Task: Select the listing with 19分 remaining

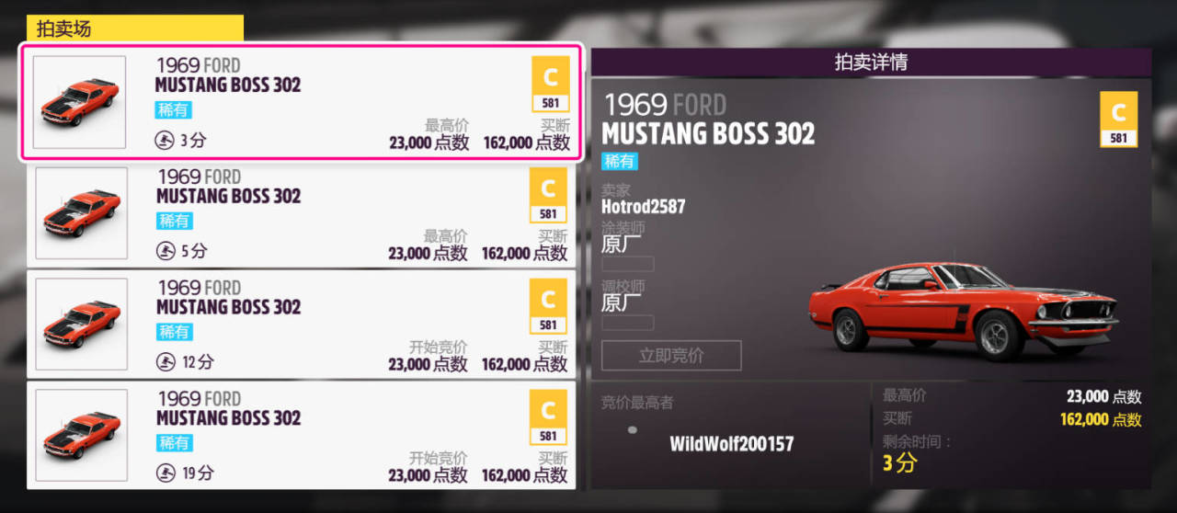Action: click(302, 435)
